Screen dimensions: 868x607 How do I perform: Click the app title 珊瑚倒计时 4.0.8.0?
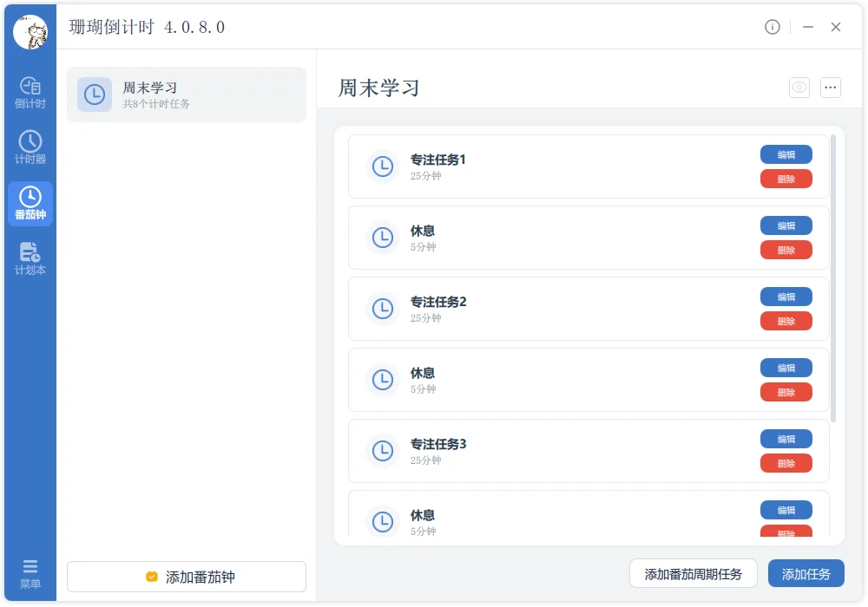pos(147,27)
